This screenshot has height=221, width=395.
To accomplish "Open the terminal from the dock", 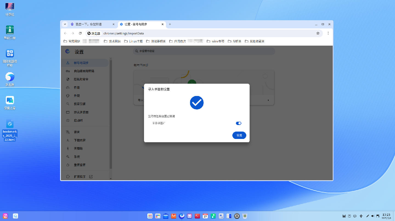I will 197,216.
